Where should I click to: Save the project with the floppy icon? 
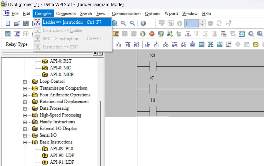point(26,23)
